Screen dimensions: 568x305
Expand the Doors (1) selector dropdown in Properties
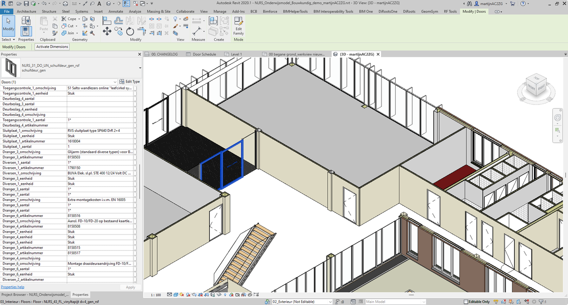pyautogui.click(x=115, y=82)
